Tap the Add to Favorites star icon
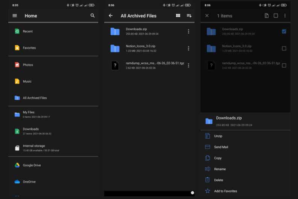This screenshot has height=199, width=298. pyautogui.click(x=208, y=191)
